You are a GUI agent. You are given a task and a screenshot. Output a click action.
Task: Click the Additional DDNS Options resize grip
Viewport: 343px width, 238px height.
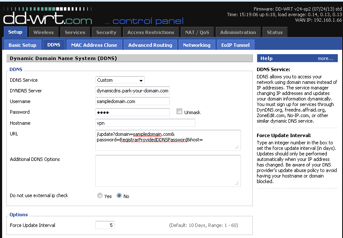[x=237, y=183]
